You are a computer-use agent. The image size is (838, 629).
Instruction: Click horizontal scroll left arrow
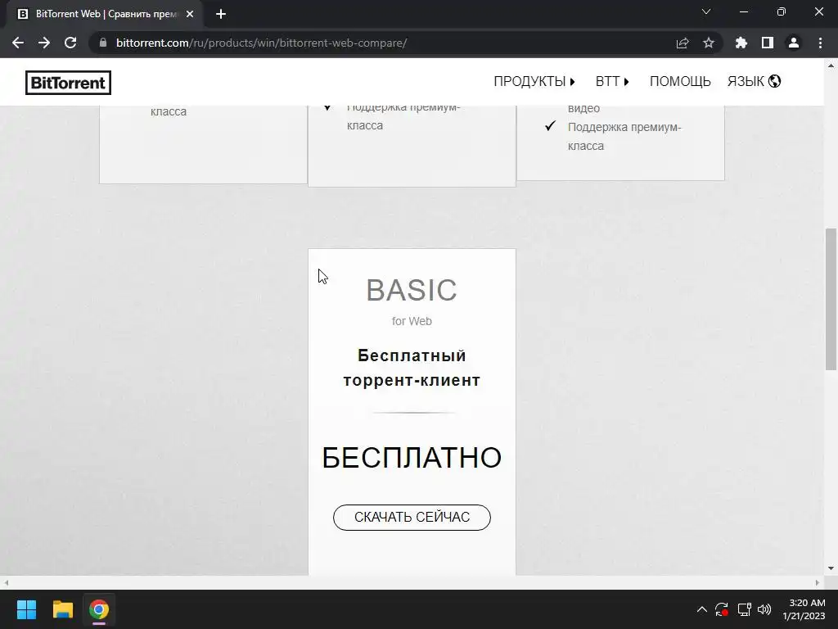[x=6, y=582]
